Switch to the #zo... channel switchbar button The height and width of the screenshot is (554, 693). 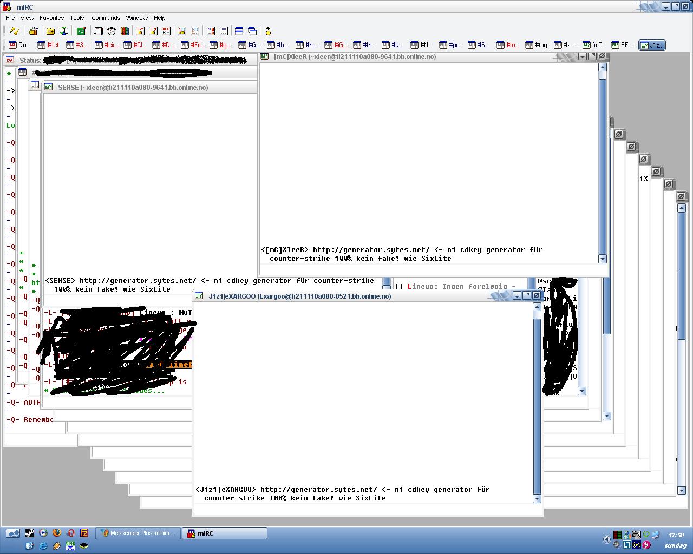[x=565, y=45]
